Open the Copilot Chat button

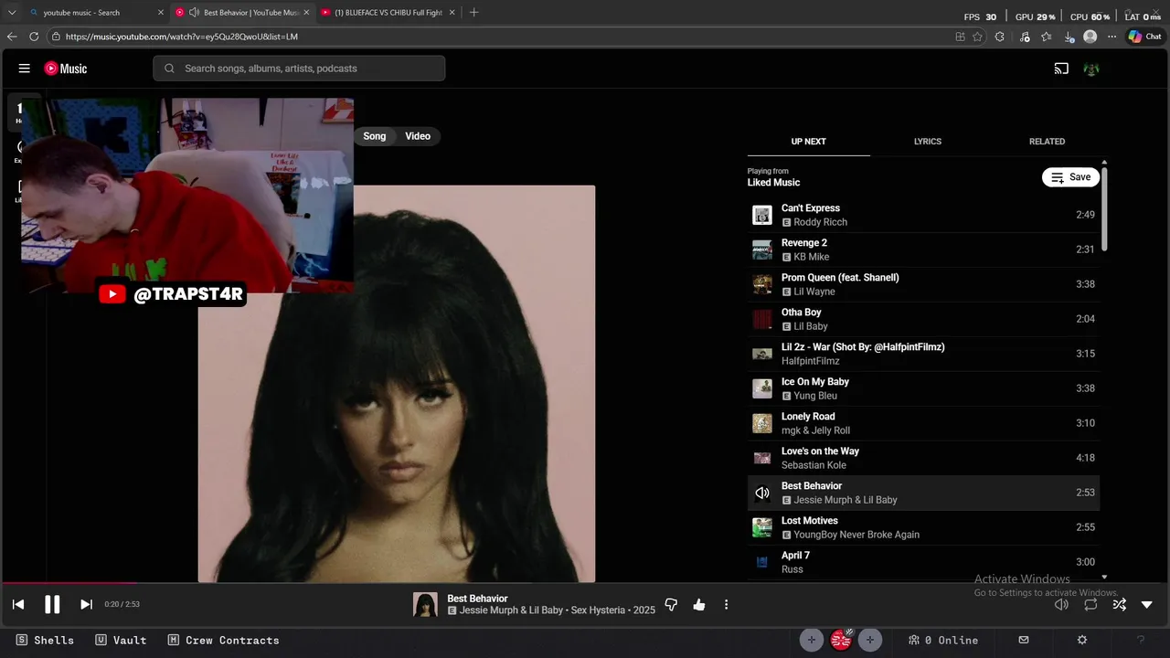click(1144, 37)
